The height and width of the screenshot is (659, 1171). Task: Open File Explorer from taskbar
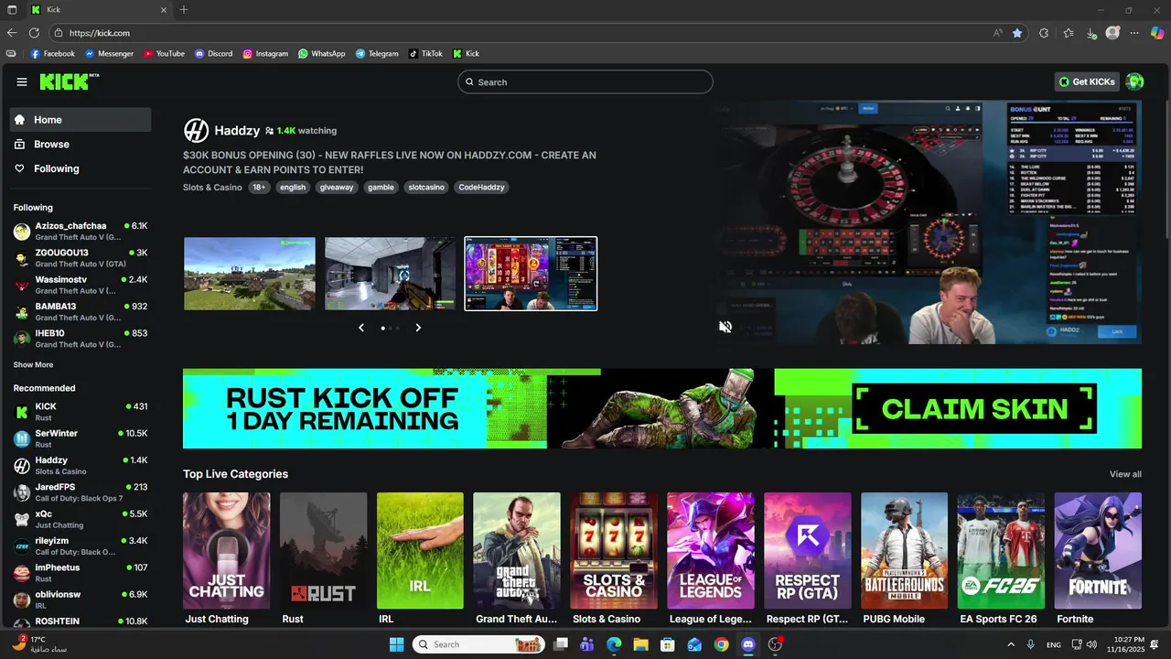pyautogui.click(x=640, y=644)
